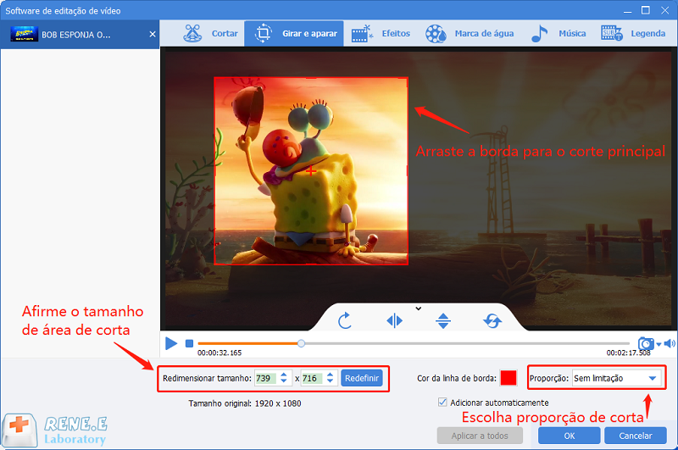The image size is (678, 450).
Task: Click the crop width field 739
Action: [x=265, y=378]
